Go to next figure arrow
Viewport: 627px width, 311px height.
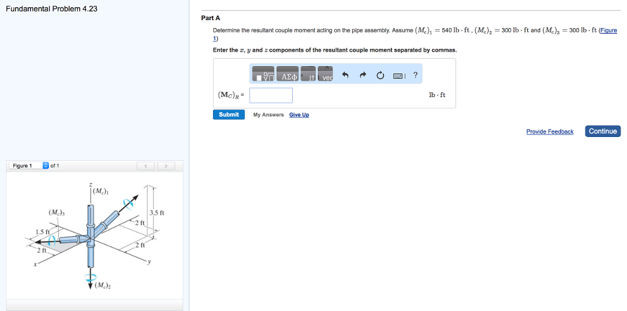pyautogui.click(x=166, y=166)
